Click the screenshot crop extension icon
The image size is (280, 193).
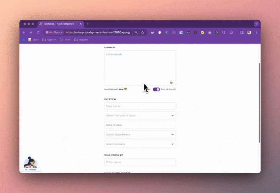click(224, 32)
